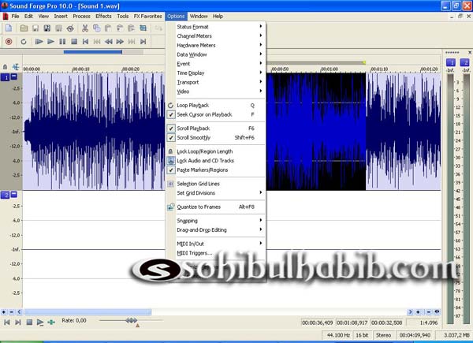Expand the Data Window submenu

pyautogui.click(x=216, y=54)
